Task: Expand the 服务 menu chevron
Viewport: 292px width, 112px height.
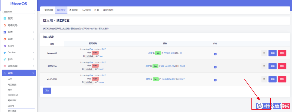Action: [x=33, y=59]
